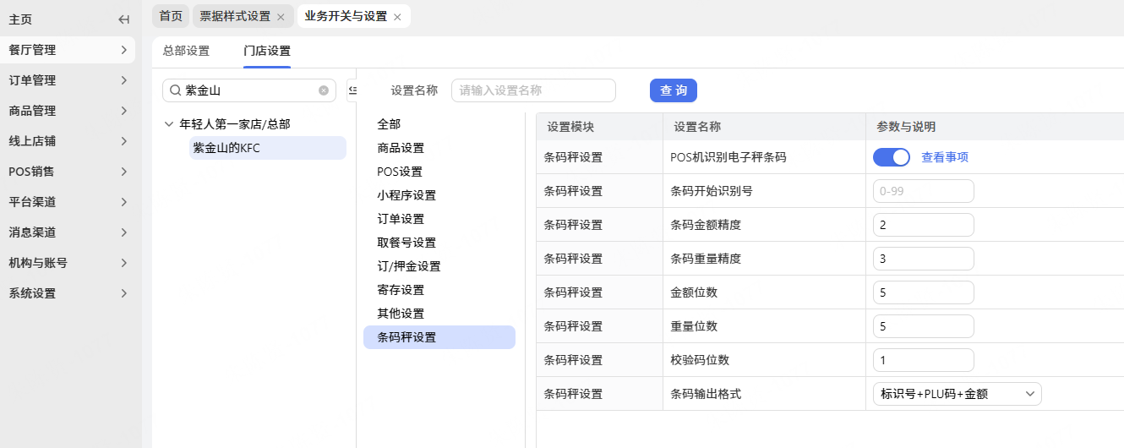This screenshot has width=1124, height=448.
Task: Close the 业务开关与设置 tab
Action: 397,17
